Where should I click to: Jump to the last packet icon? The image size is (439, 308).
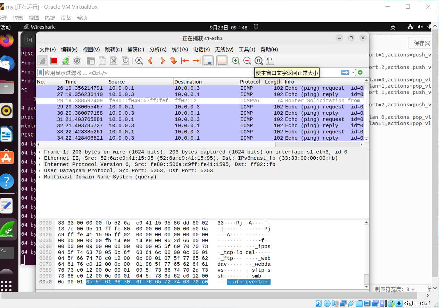[x=197, y=61]
